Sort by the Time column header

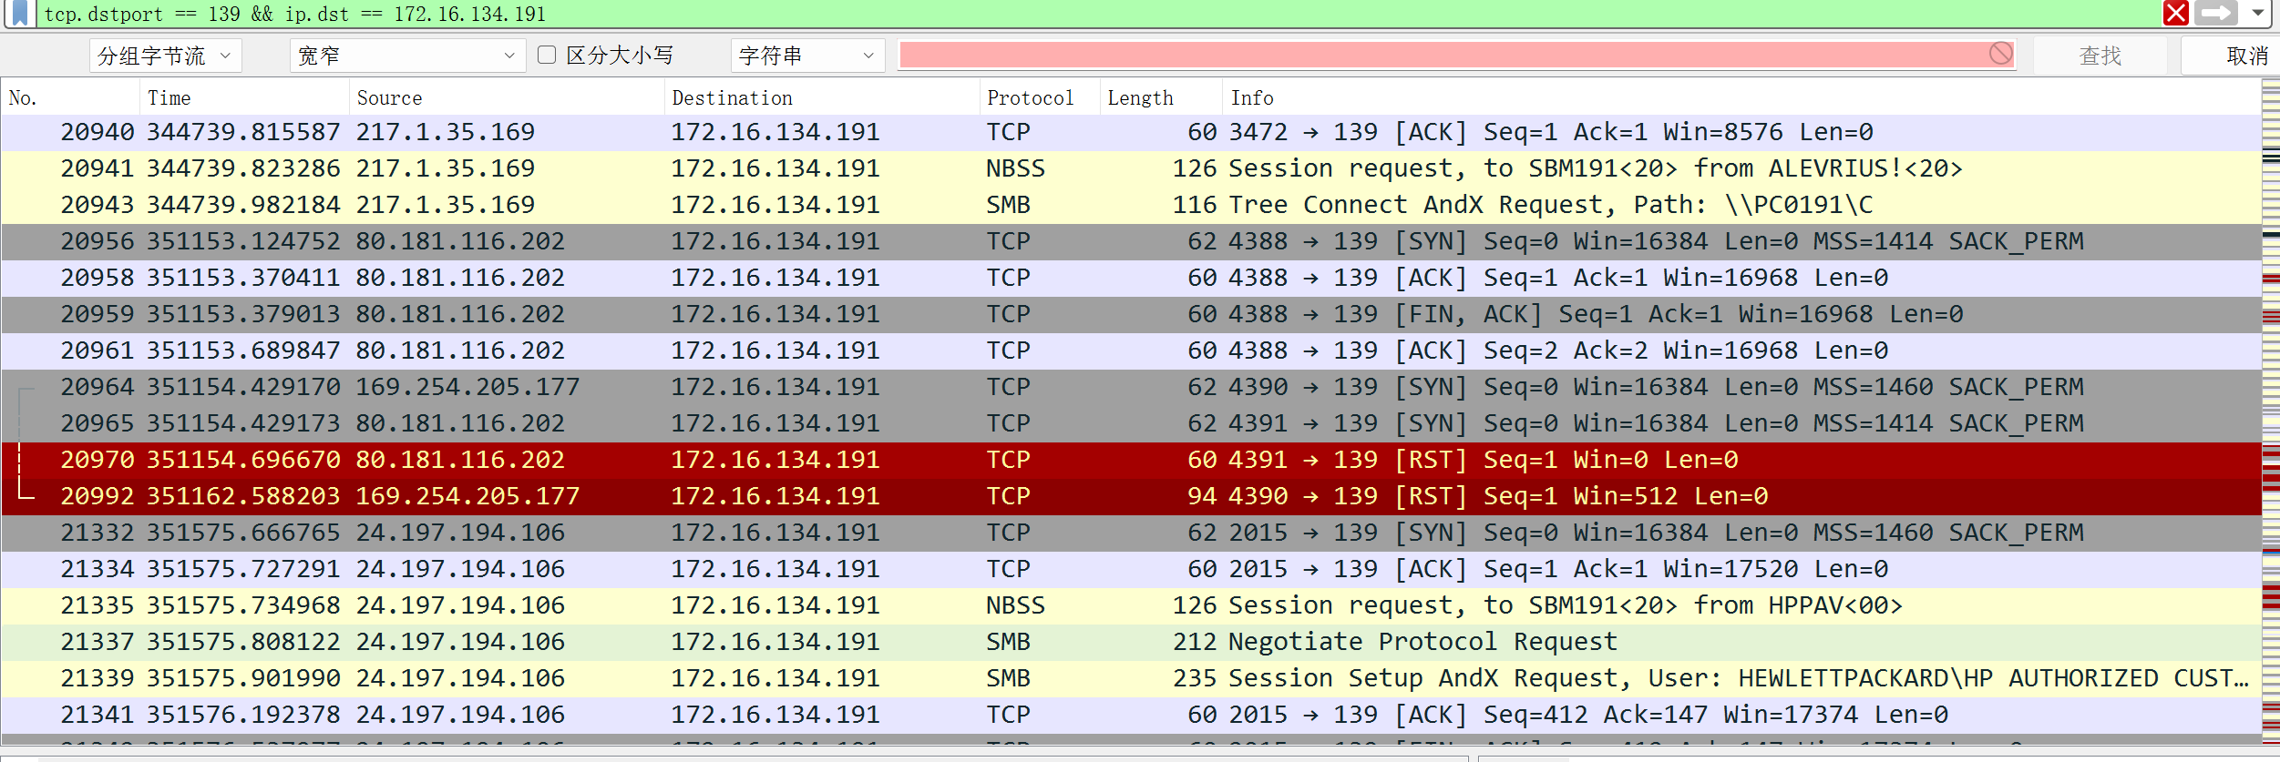click(244, 97)
